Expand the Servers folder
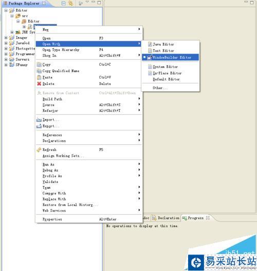Image resolution: width=257 pixels, height=271 pixels. [x=6, y=59]
